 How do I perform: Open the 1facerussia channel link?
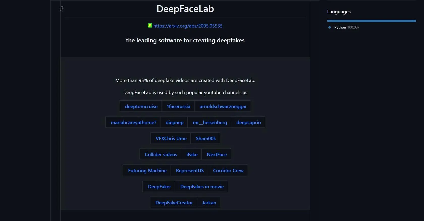(179, 106)
